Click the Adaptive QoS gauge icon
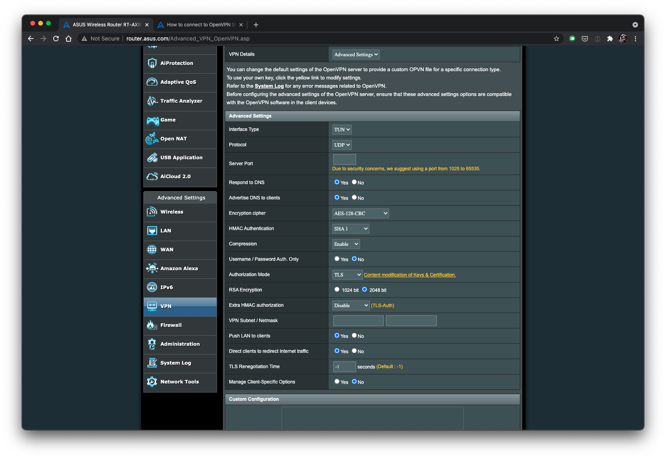This screenshot has height=459, width=666. coord(152,82)
